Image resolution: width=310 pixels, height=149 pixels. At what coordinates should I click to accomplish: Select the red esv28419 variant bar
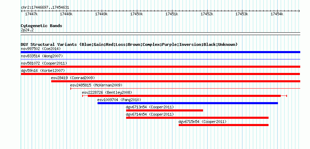click(176, 81)
